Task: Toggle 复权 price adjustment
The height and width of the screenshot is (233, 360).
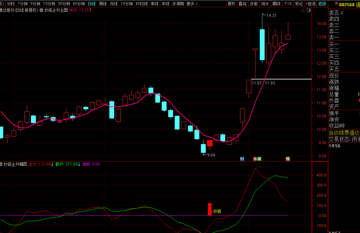Action: coord(231,4)
